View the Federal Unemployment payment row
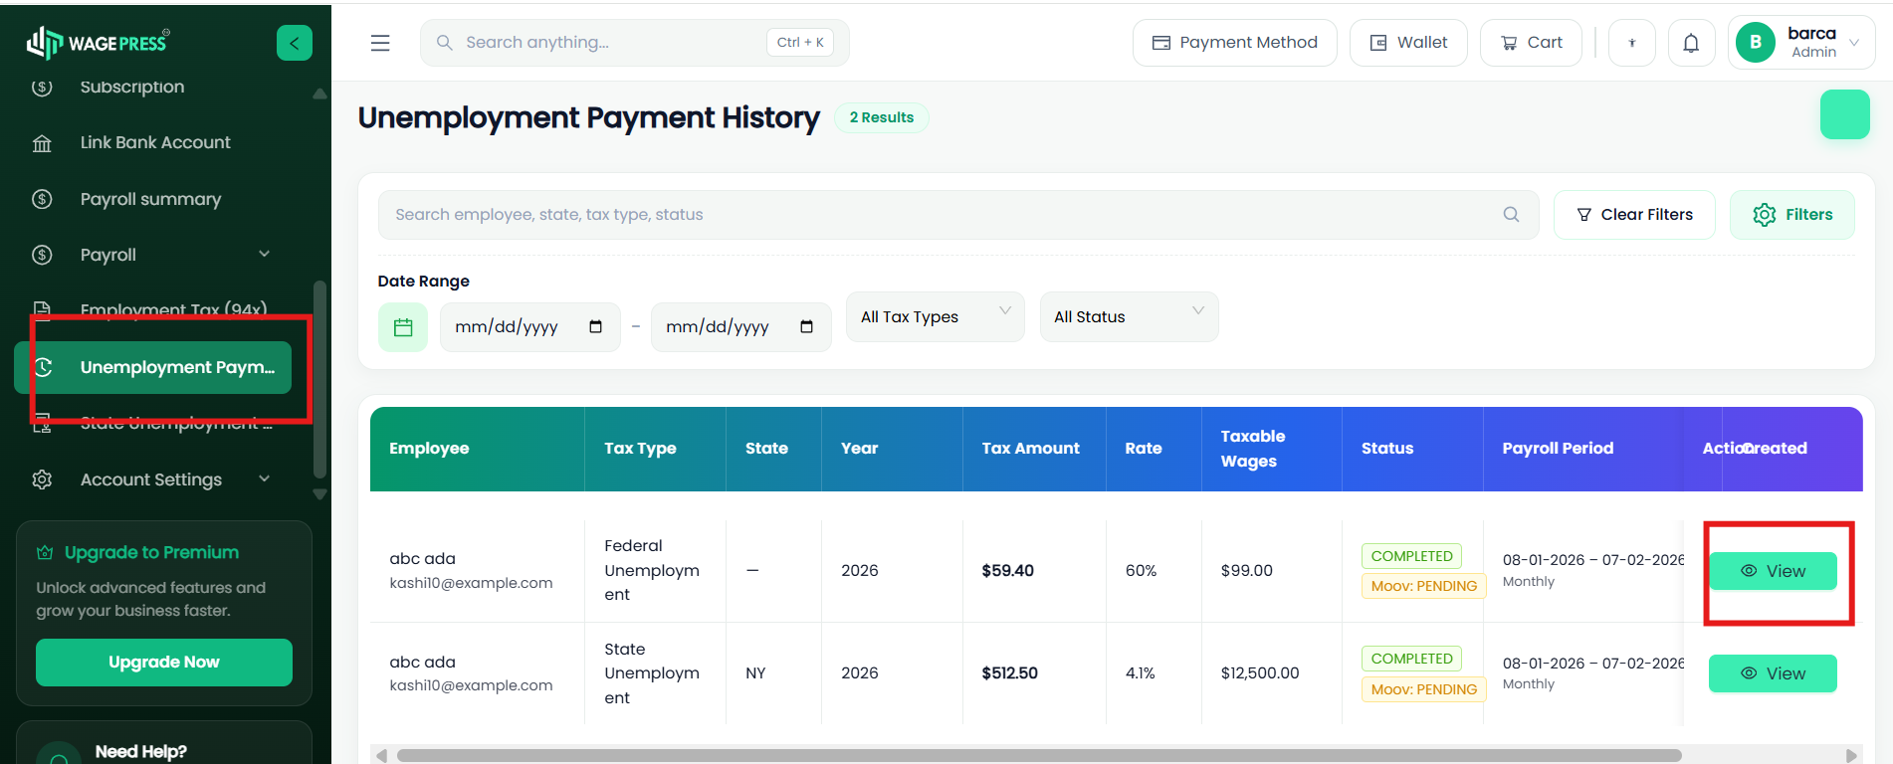Screen dimensions: 1893x764 [1773, 571]
